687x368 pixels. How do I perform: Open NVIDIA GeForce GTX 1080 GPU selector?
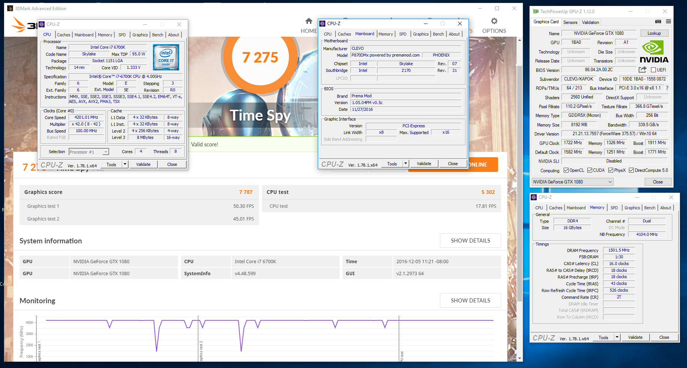tap(572, 182)
